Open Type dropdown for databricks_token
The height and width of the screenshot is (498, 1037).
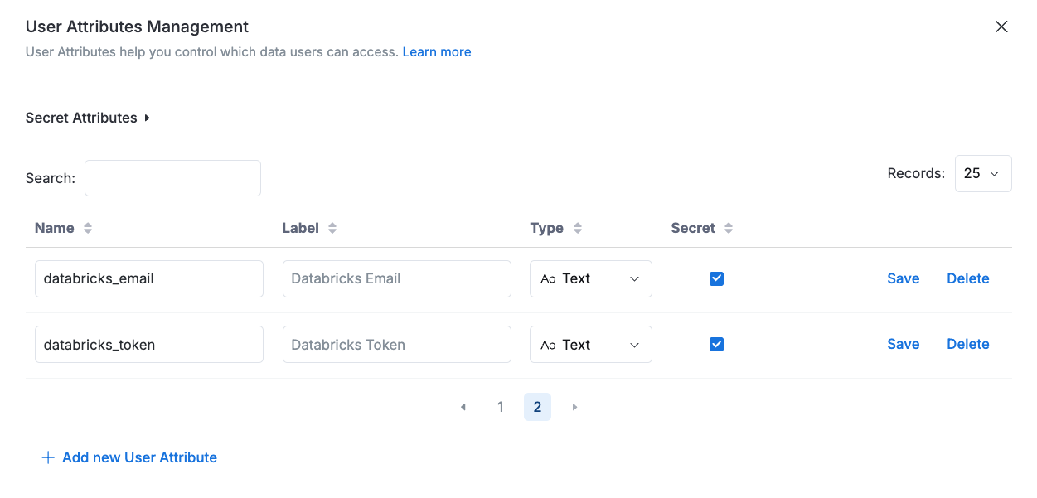pos(590,345)
